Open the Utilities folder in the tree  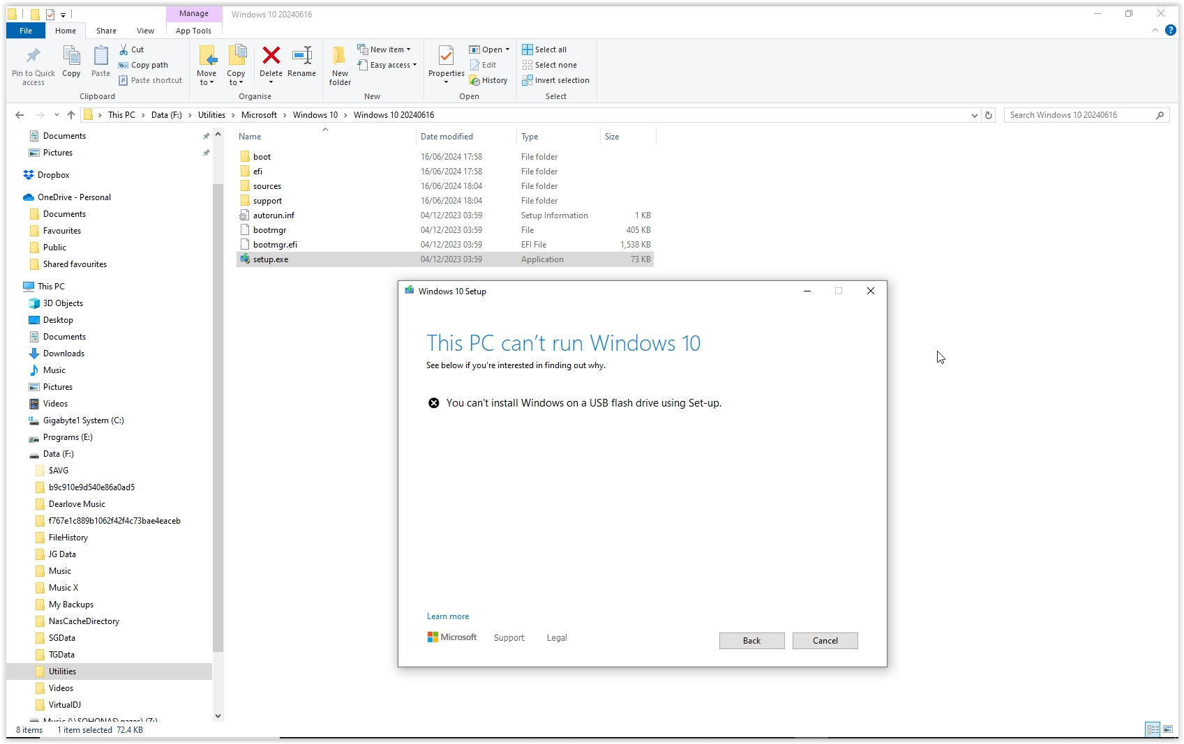(62, 671)
